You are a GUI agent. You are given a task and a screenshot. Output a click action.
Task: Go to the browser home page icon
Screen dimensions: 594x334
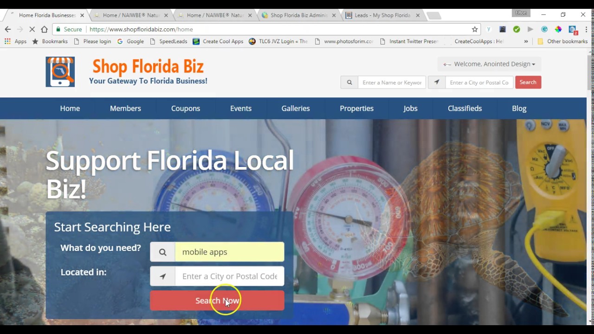pos(44,29)
